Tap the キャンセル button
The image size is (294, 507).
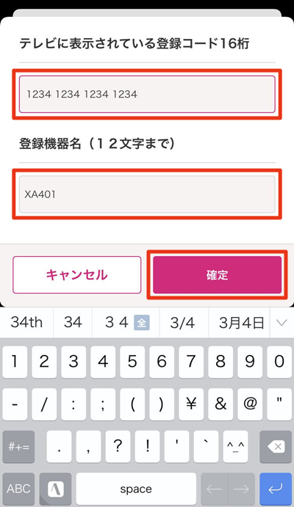pos(77,275)
